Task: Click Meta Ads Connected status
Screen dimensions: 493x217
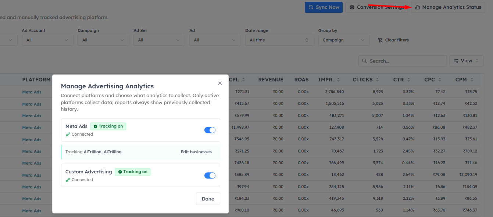Action: pyautogui.click(x=79, y=134)
